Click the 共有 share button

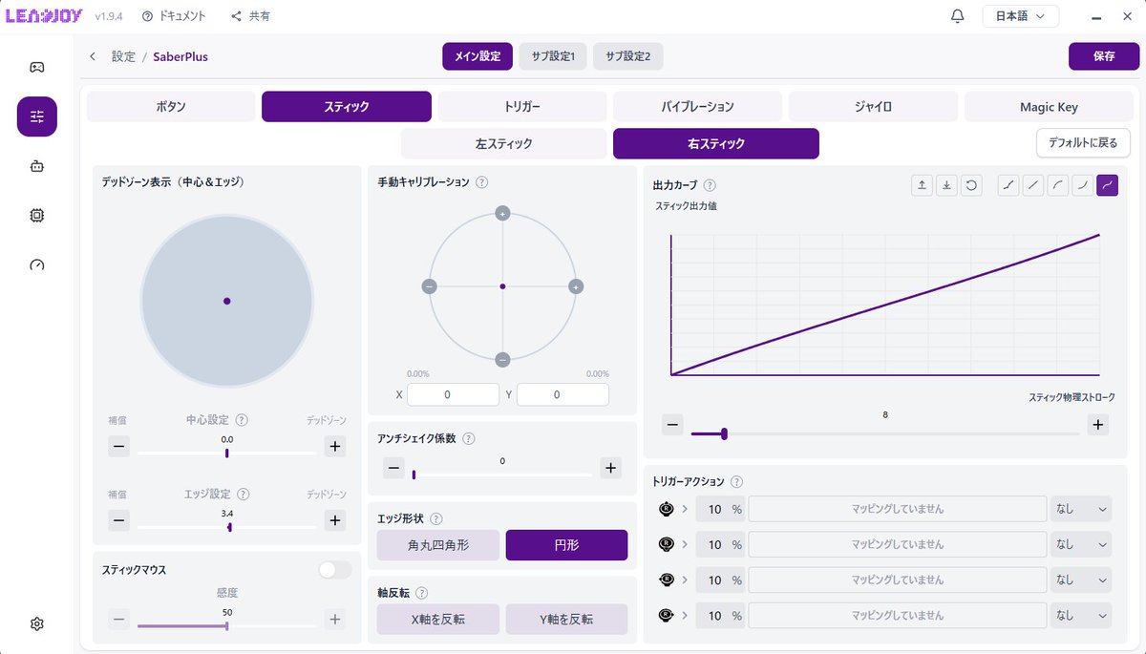tap(250, 16)
